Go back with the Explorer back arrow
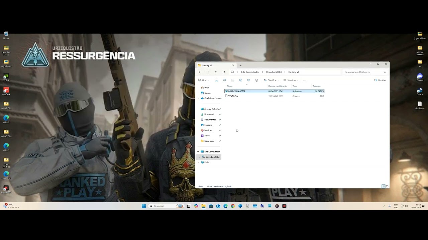Screen dimensions: 428x240 (x=200, y=72)
